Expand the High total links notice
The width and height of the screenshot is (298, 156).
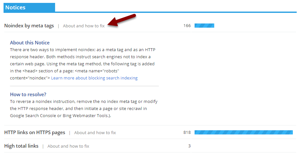[21, 146]
